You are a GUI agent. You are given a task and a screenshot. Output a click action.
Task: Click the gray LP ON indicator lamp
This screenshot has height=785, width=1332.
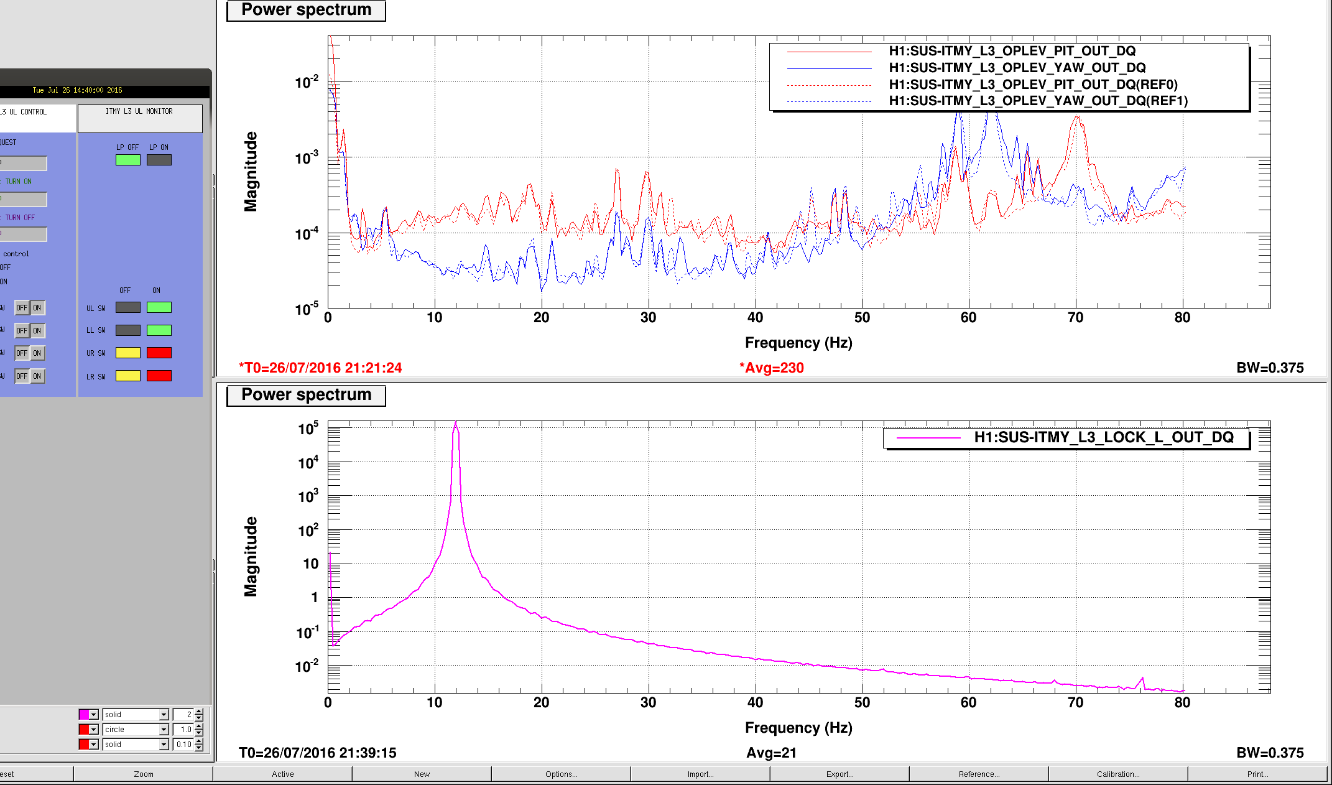[159, 160]
